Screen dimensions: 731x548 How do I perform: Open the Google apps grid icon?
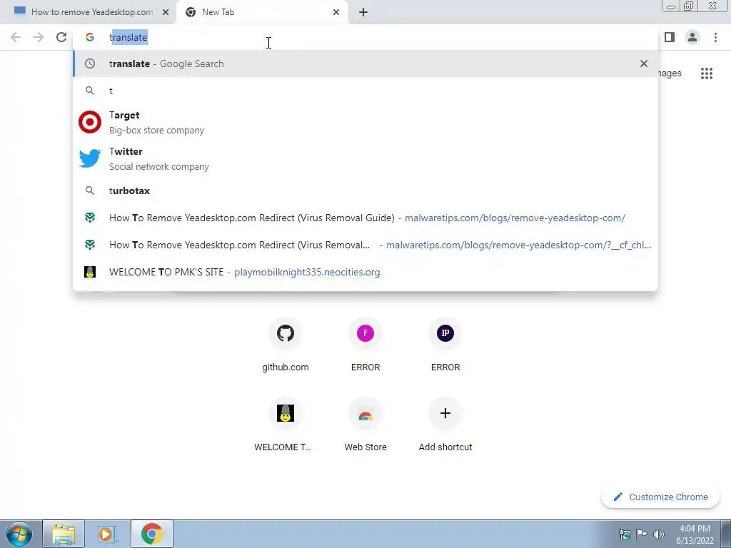click(x=707, y=73)
